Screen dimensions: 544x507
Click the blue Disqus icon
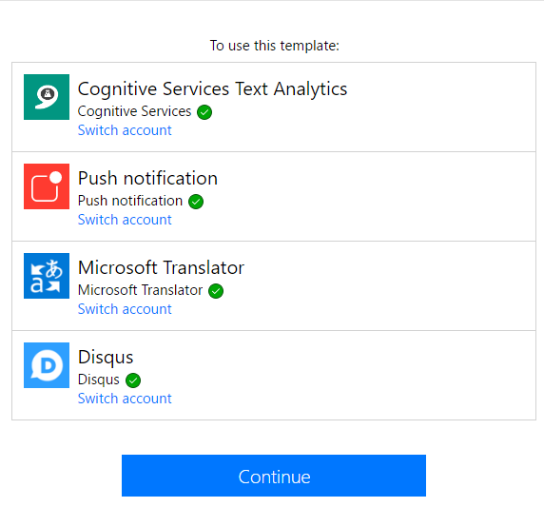[47, 365]
